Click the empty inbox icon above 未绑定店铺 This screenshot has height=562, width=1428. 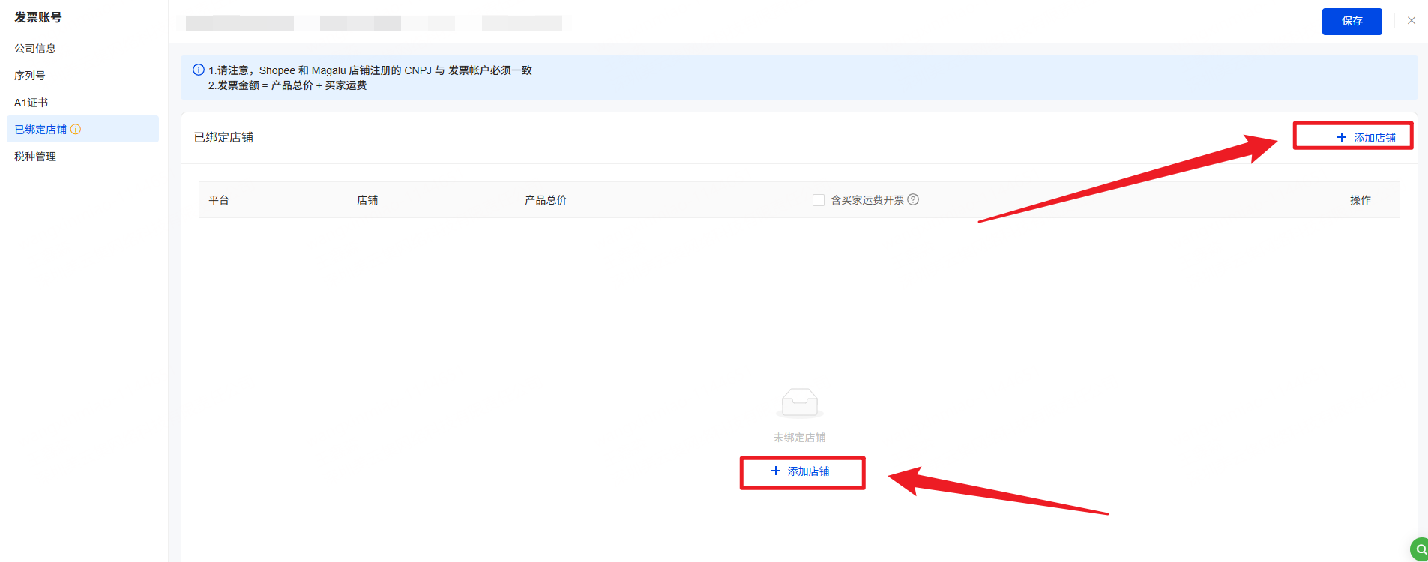pos(799,402)
